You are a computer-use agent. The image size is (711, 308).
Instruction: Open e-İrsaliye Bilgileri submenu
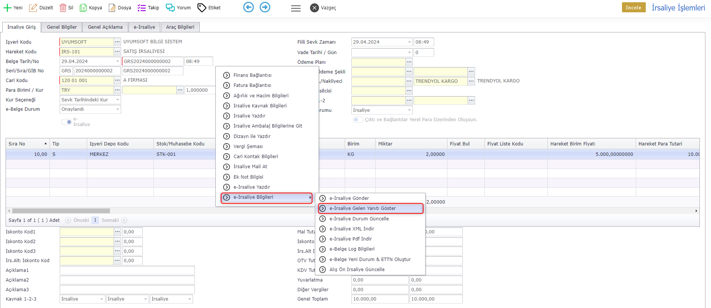(267, 197)
